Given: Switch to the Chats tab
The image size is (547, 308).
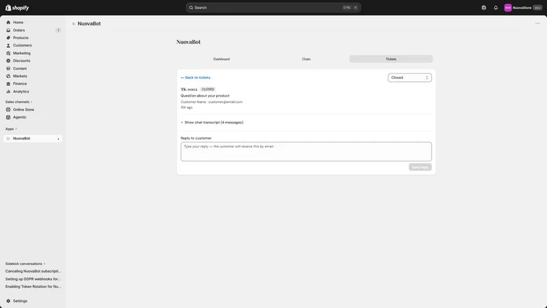Looking at the screenshot, I should [x=306, y=59].
